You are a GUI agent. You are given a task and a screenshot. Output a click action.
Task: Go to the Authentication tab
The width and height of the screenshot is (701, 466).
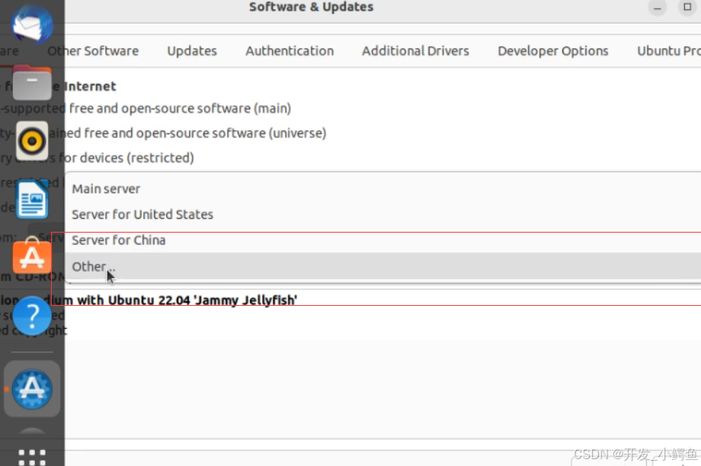290,51
